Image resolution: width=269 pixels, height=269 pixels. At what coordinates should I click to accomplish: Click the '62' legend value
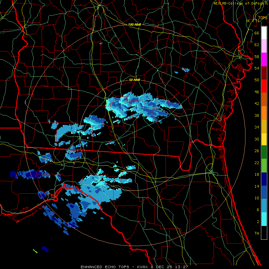pos(257,45)
